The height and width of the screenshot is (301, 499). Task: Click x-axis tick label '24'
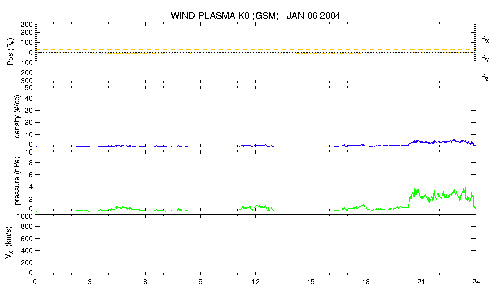click(476, 282)
